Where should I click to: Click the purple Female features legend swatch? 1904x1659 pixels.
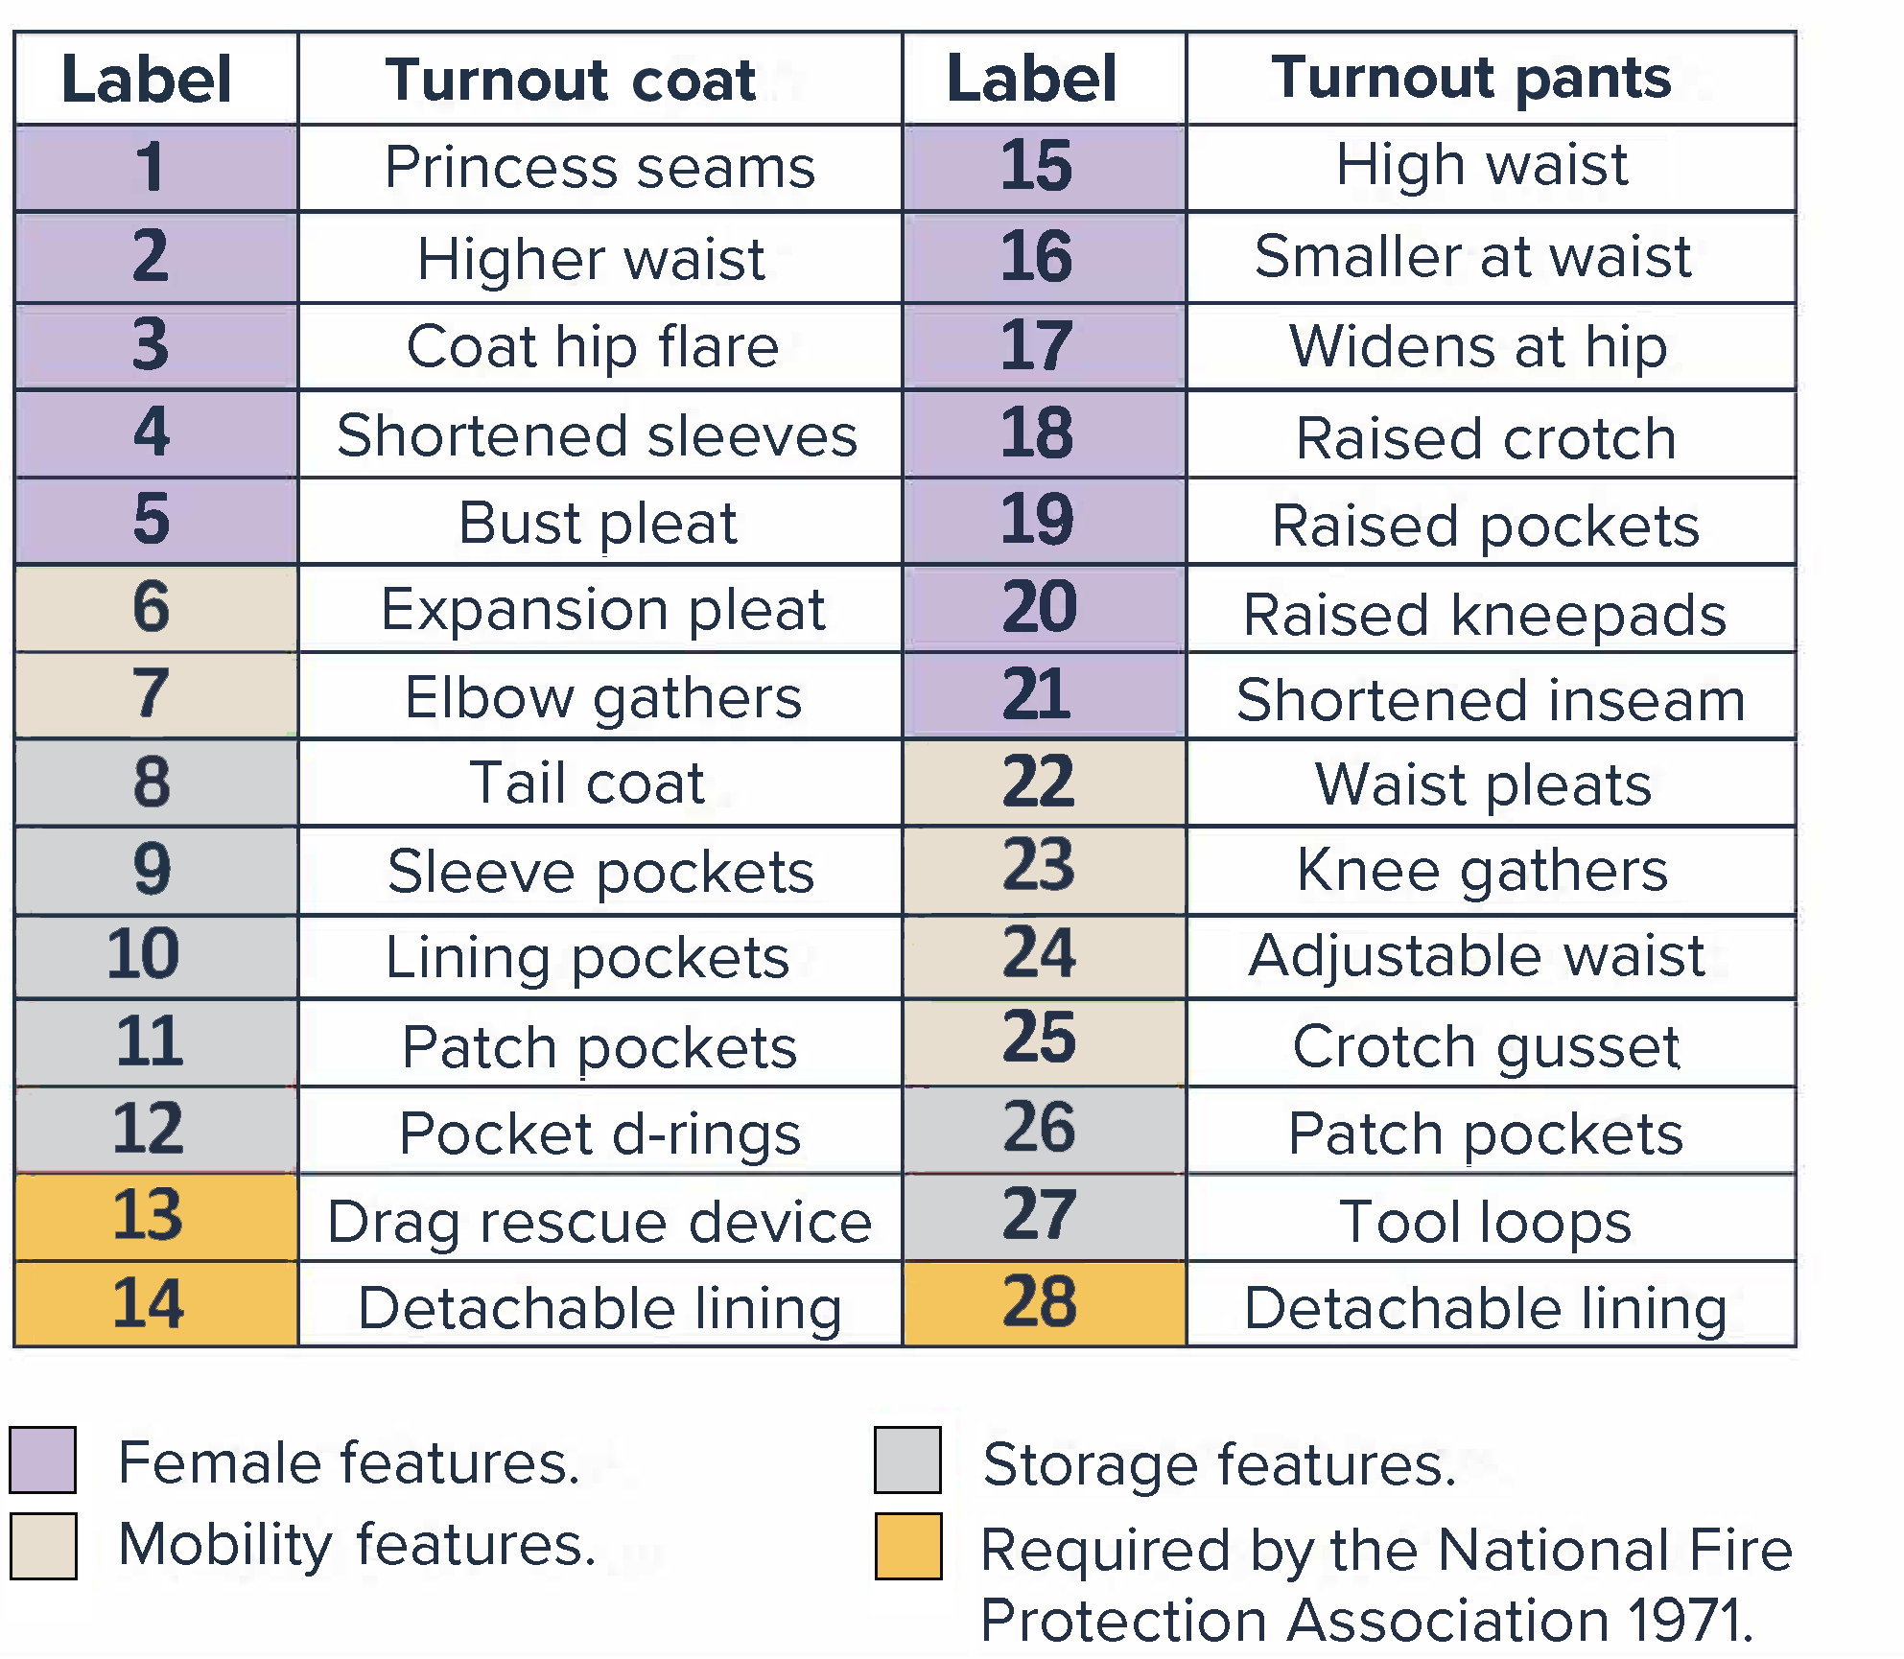[43, 1460]
